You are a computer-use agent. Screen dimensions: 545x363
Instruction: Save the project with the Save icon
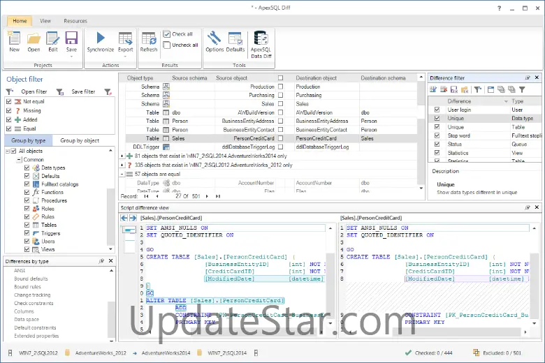click(71, 41)
